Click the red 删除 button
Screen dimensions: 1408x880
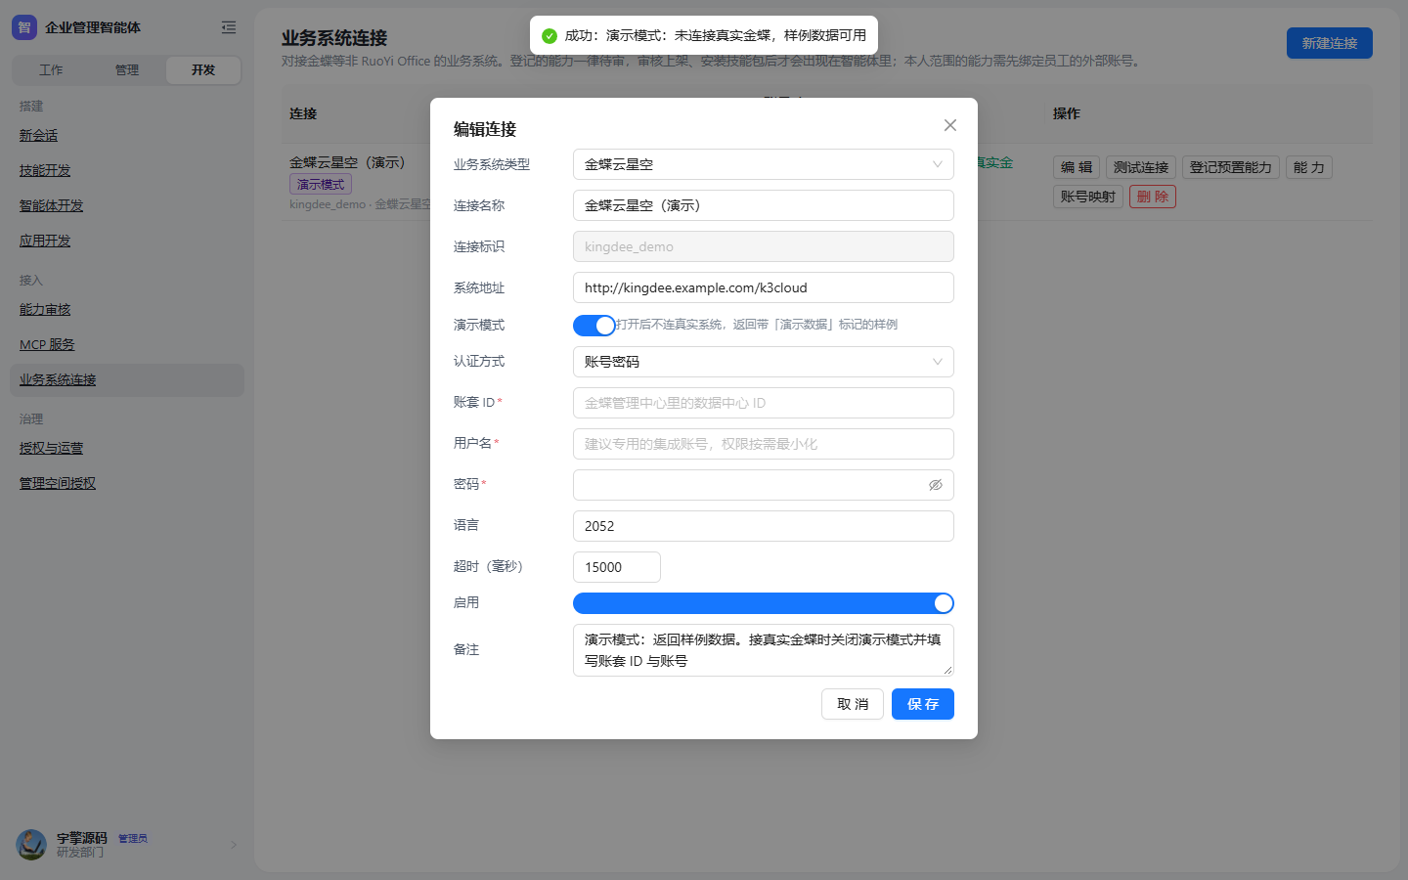click(x=1153, y=197)
